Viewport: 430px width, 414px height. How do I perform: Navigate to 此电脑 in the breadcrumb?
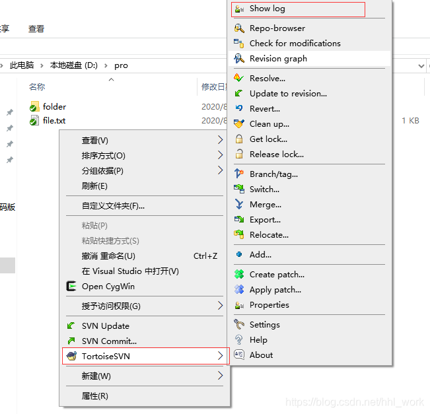(22, 65)
